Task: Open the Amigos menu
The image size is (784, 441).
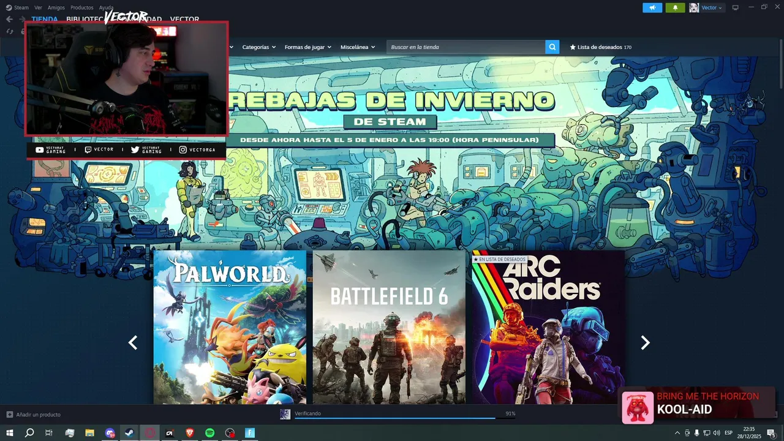Action: pyautogui.click(x=56, y=7)
